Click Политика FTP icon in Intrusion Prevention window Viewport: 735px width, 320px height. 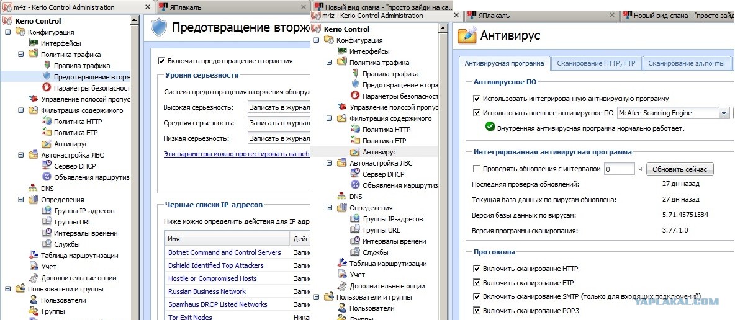47,133
